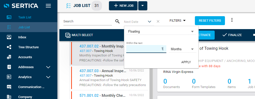The image size is (255, 99).
Task: Click the 0 Items counter
Action: [232, 84]
